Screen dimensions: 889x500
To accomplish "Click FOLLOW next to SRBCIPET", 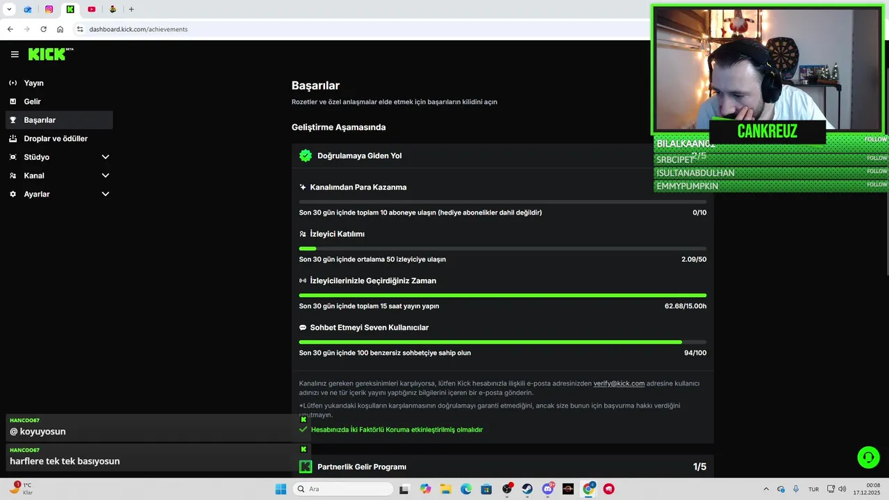I will tap(876, 158).
